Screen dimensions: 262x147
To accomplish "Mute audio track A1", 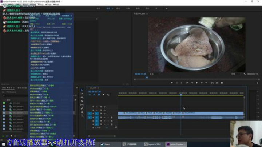I will (x=104, y=118).
